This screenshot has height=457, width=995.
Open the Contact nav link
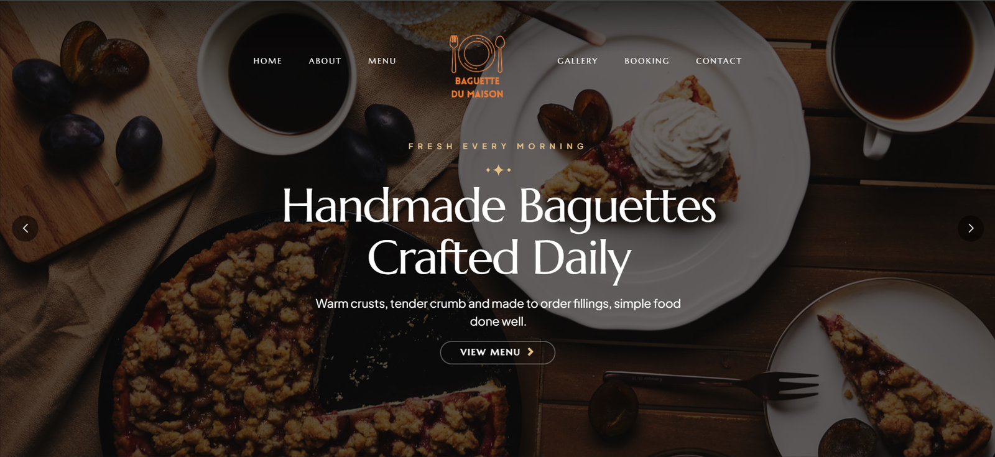(x=719, y=61)
